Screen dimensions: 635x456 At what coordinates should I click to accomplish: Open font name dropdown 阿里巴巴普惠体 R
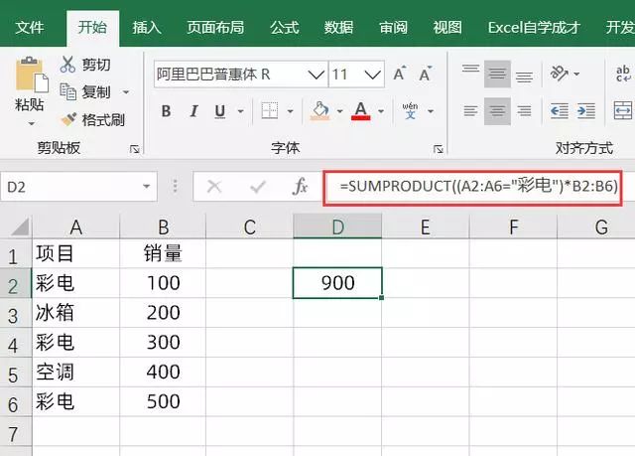pyautogui.click(x=316, y=75)
